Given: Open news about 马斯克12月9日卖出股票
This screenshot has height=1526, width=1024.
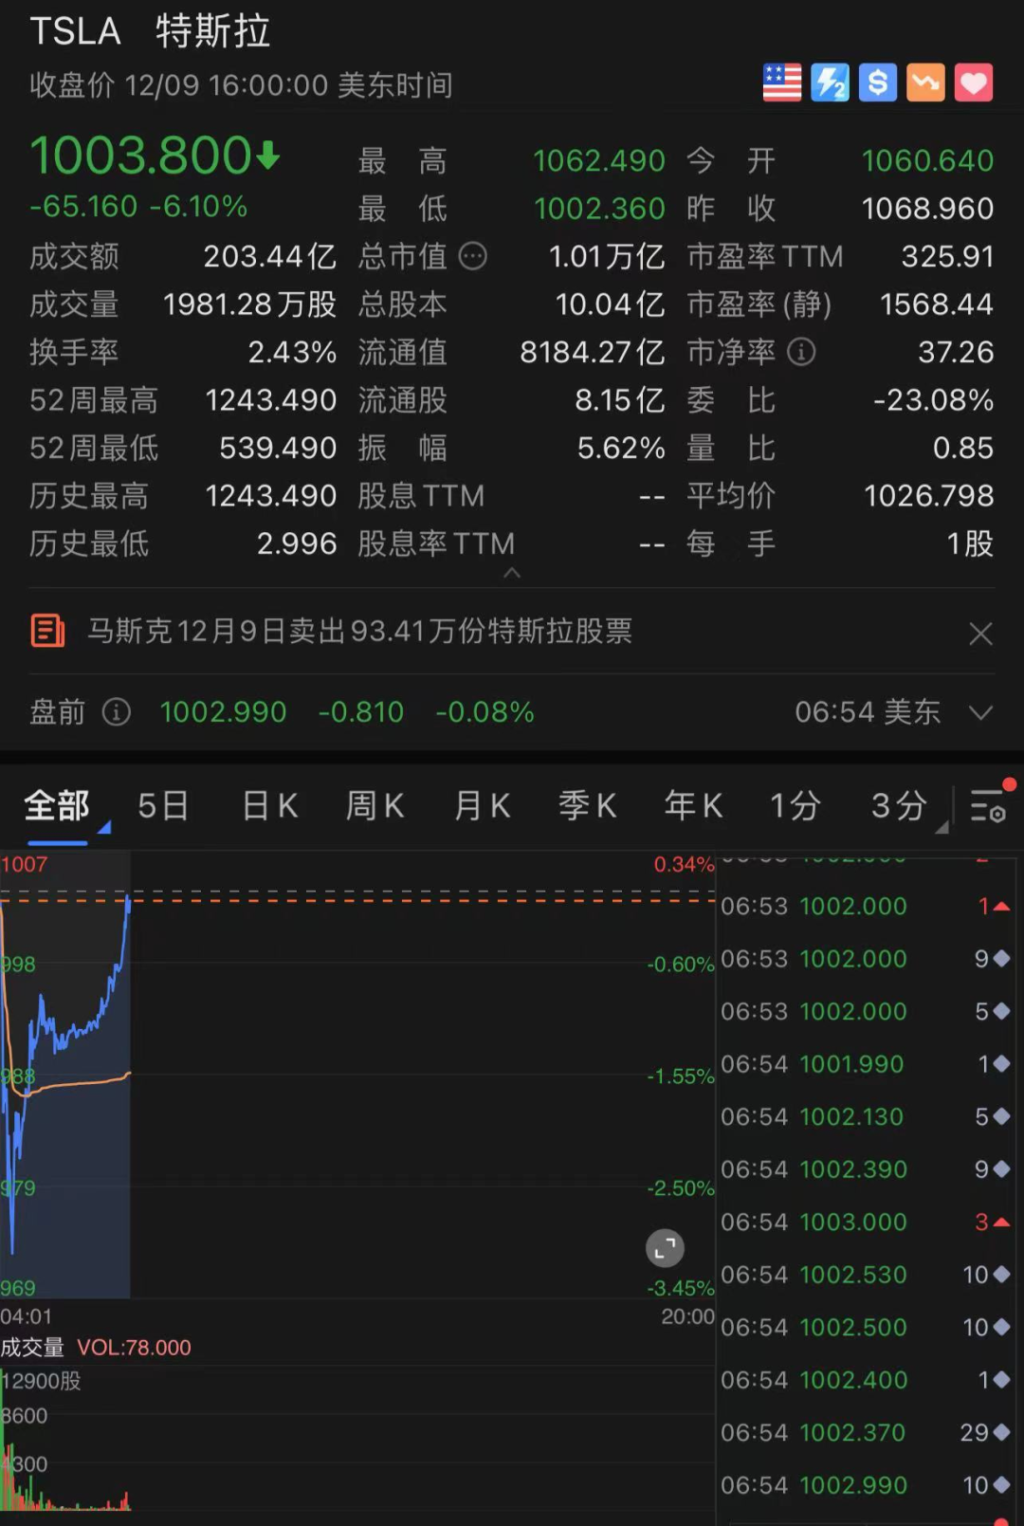Looking at the screenshot, I should (360, 631).
